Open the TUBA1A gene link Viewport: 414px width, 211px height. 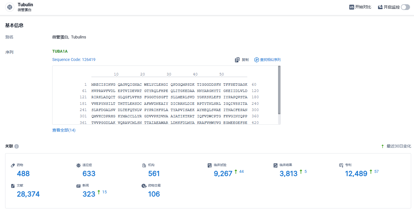(60, 52)
